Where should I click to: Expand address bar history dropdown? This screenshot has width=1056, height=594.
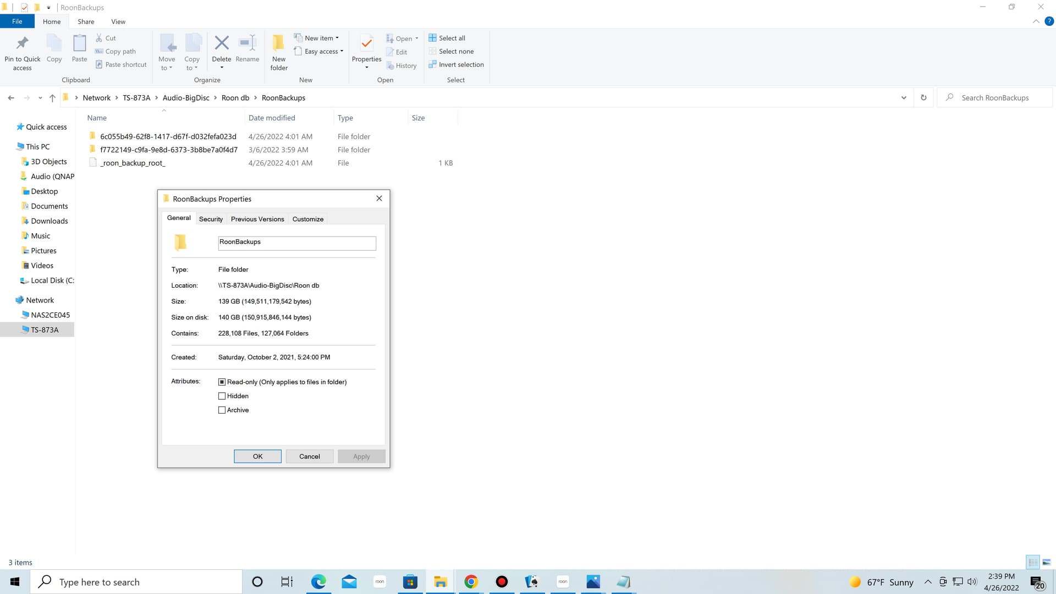(904, 98)
